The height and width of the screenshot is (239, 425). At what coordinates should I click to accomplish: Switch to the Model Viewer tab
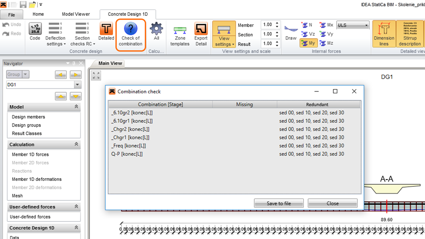coord(76,14)
